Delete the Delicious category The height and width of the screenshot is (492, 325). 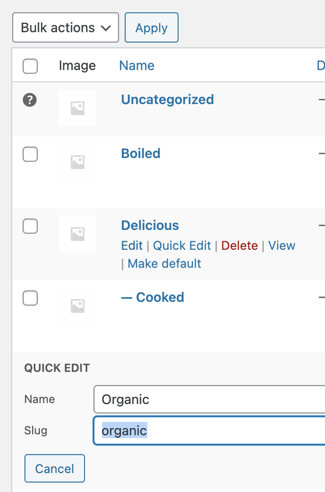click(240, 245)
